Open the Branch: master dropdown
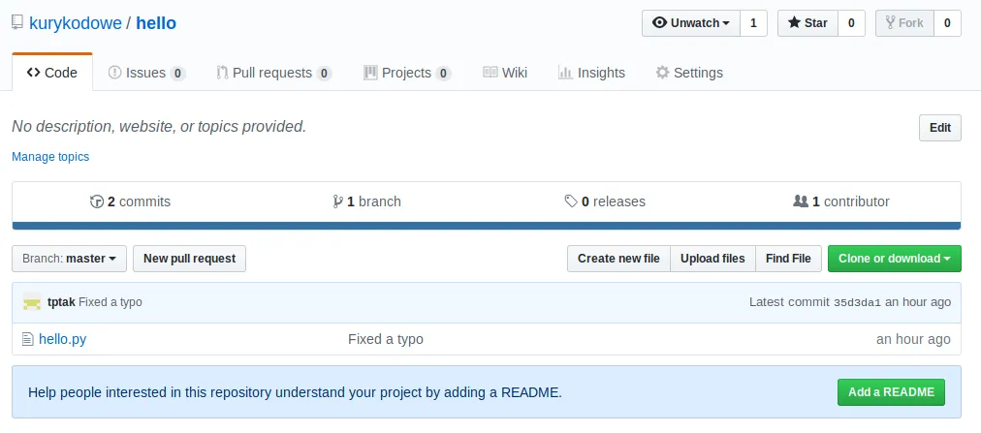This screenshot has width=981, height=433. click(70, 259)
